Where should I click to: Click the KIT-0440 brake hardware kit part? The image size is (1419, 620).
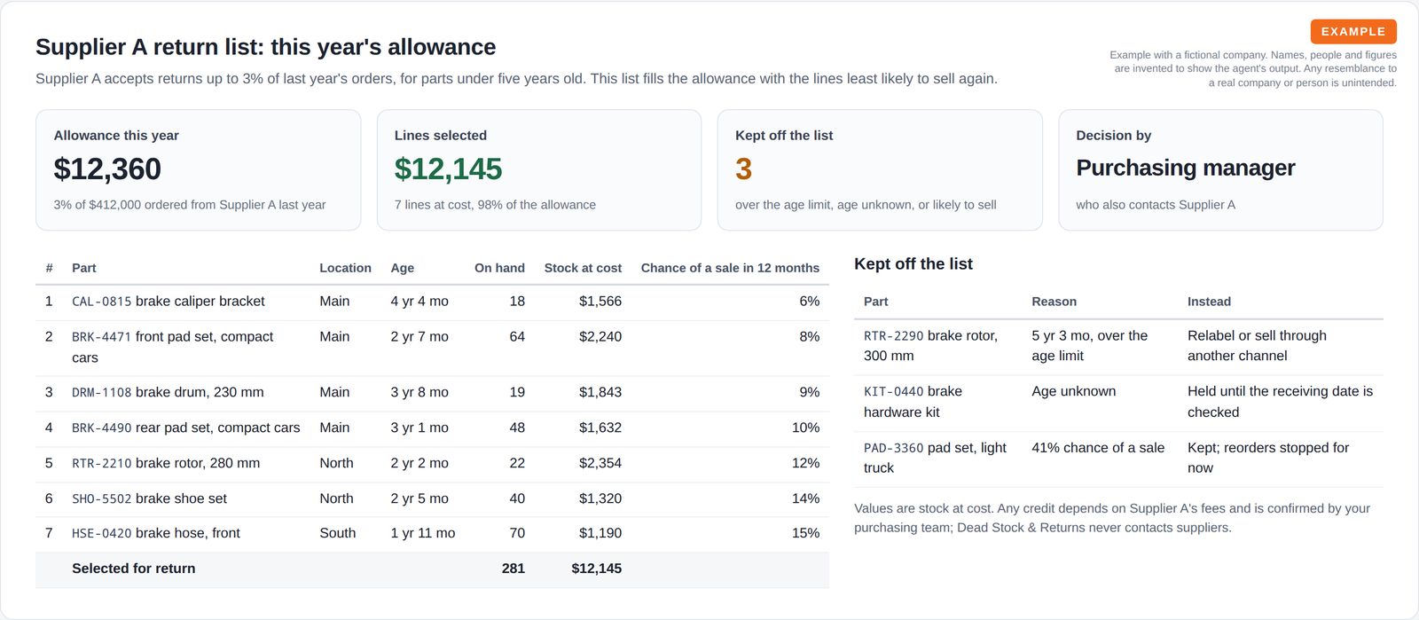tap(913, 402)
